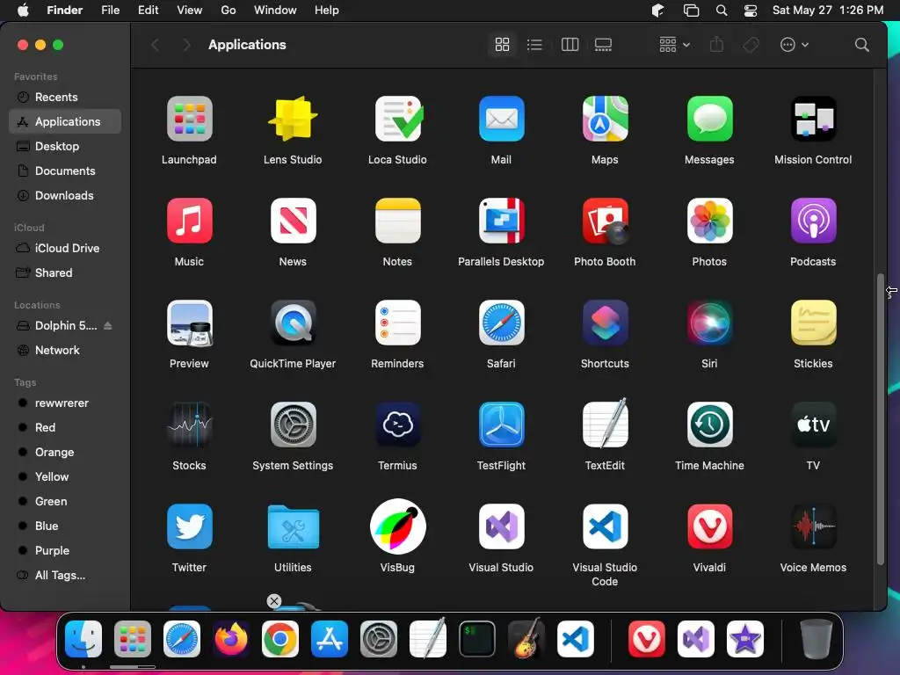Open the Music app icon
This screenshot has height=675, width=900.
pyautogui.click(x=190, y=221)
